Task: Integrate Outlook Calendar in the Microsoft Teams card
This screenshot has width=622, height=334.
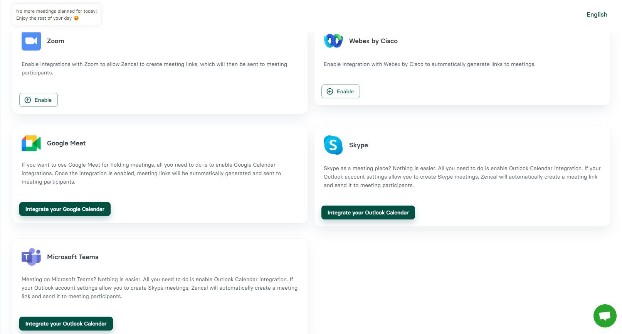Action: click(66, 324)
